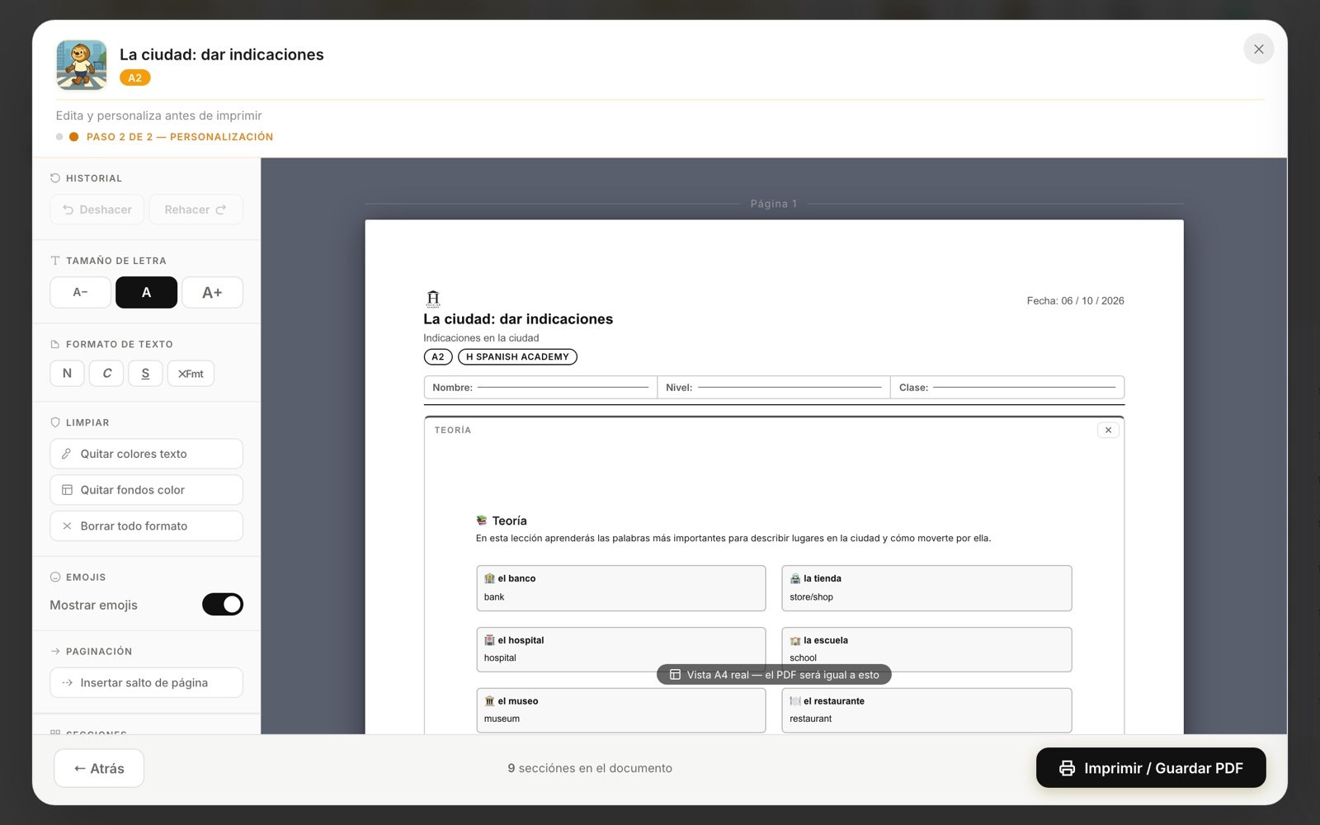
Task: Click the academy logo icon on page
Action: [x=433, y=299]
